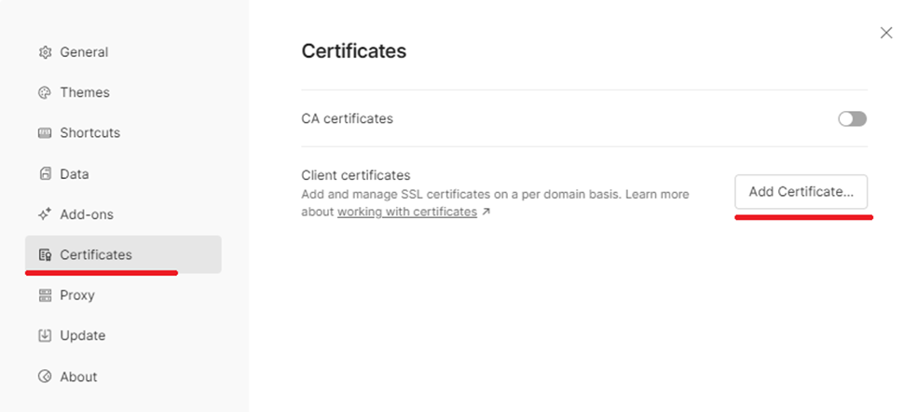
Task: Click the certificate icon in the sidebar
Action: point(45,254)
